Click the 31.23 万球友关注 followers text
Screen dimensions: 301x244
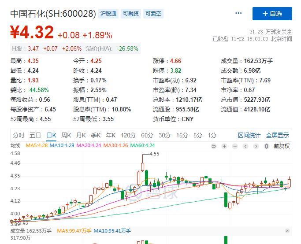click(x=271, y=32)
